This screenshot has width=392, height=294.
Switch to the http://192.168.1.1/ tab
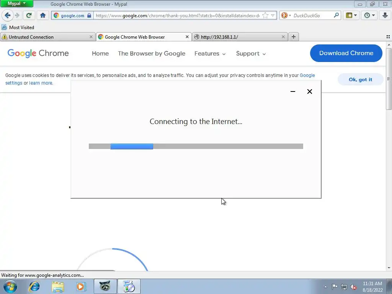[237, 37]
